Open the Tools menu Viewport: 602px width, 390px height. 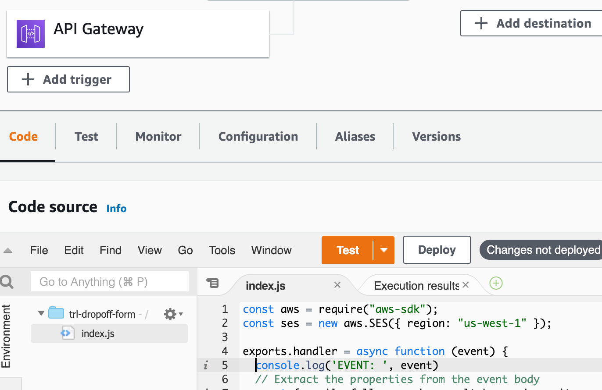point(222,250)
